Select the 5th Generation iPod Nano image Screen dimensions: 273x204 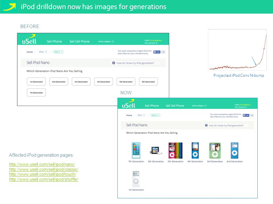[x=175, y=150]
